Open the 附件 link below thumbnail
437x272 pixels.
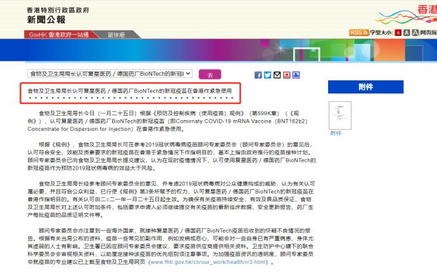336,133
